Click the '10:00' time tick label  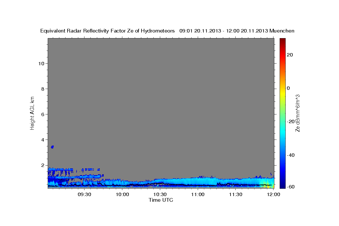122,194
